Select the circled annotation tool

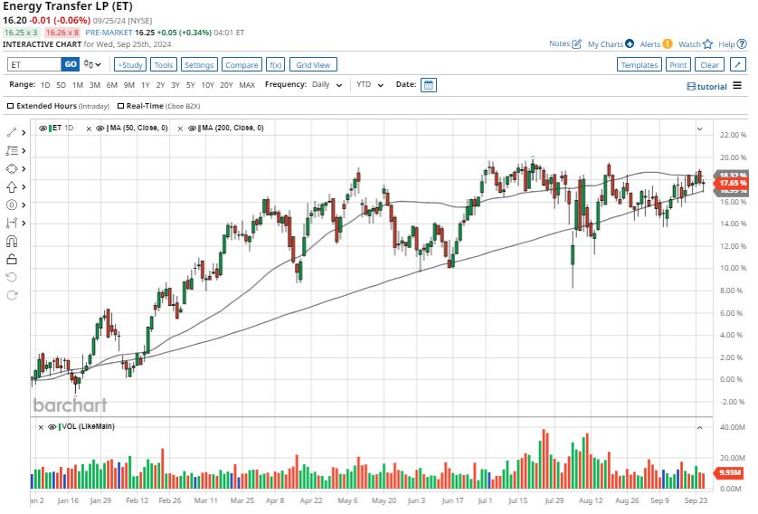(x=12, y=205)
